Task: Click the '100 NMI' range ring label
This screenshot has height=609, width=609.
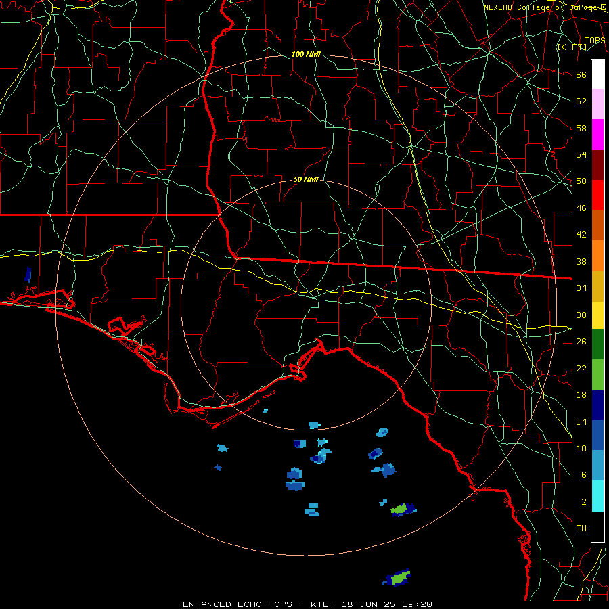Action: [x=306, y=54]
